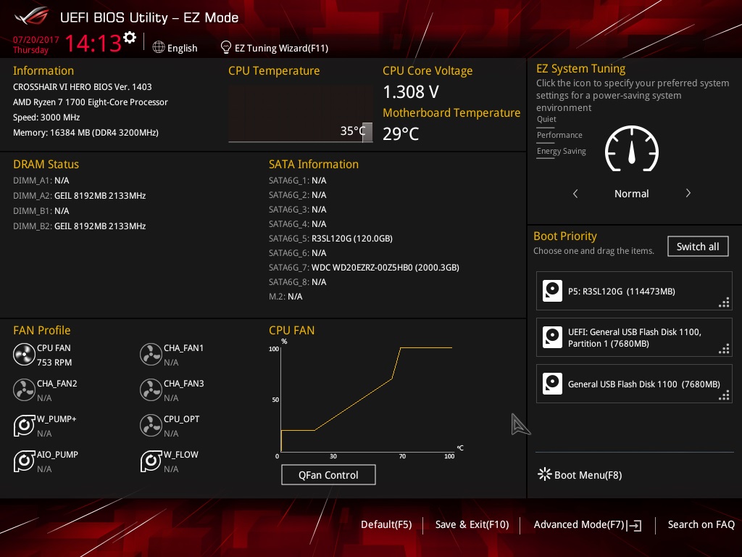The width and height of the screenshot is (742, 557).
Task: Select boot entry P5: R3SL120G (114473MB)
Action: point(634,291)
